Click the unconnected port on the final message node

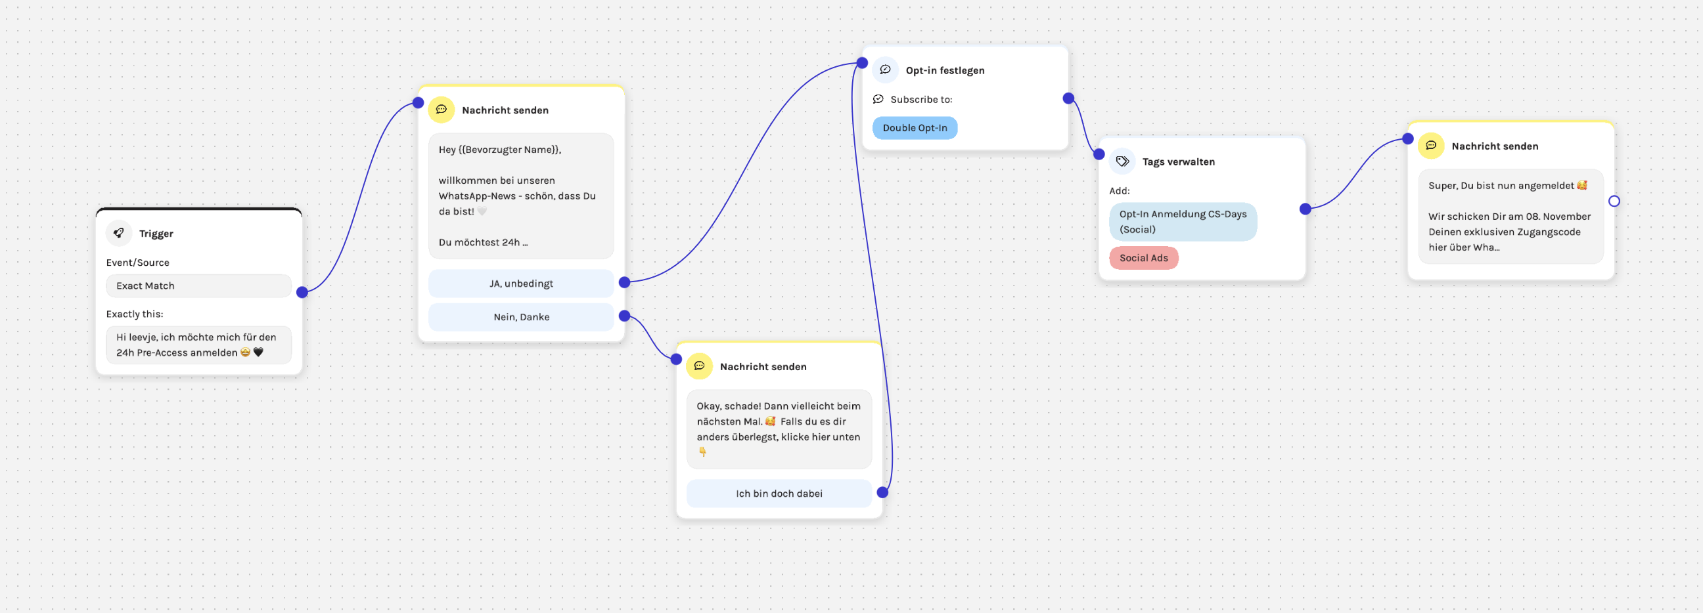click(1615, 200)
